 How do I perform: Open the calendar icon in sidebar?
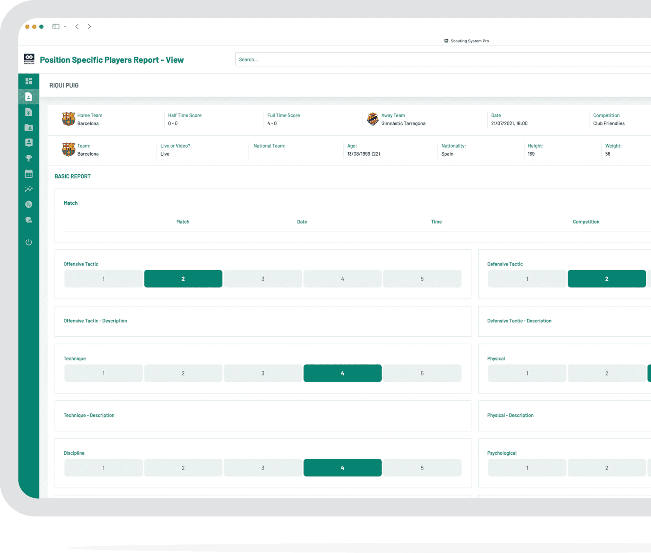[29, 173]
